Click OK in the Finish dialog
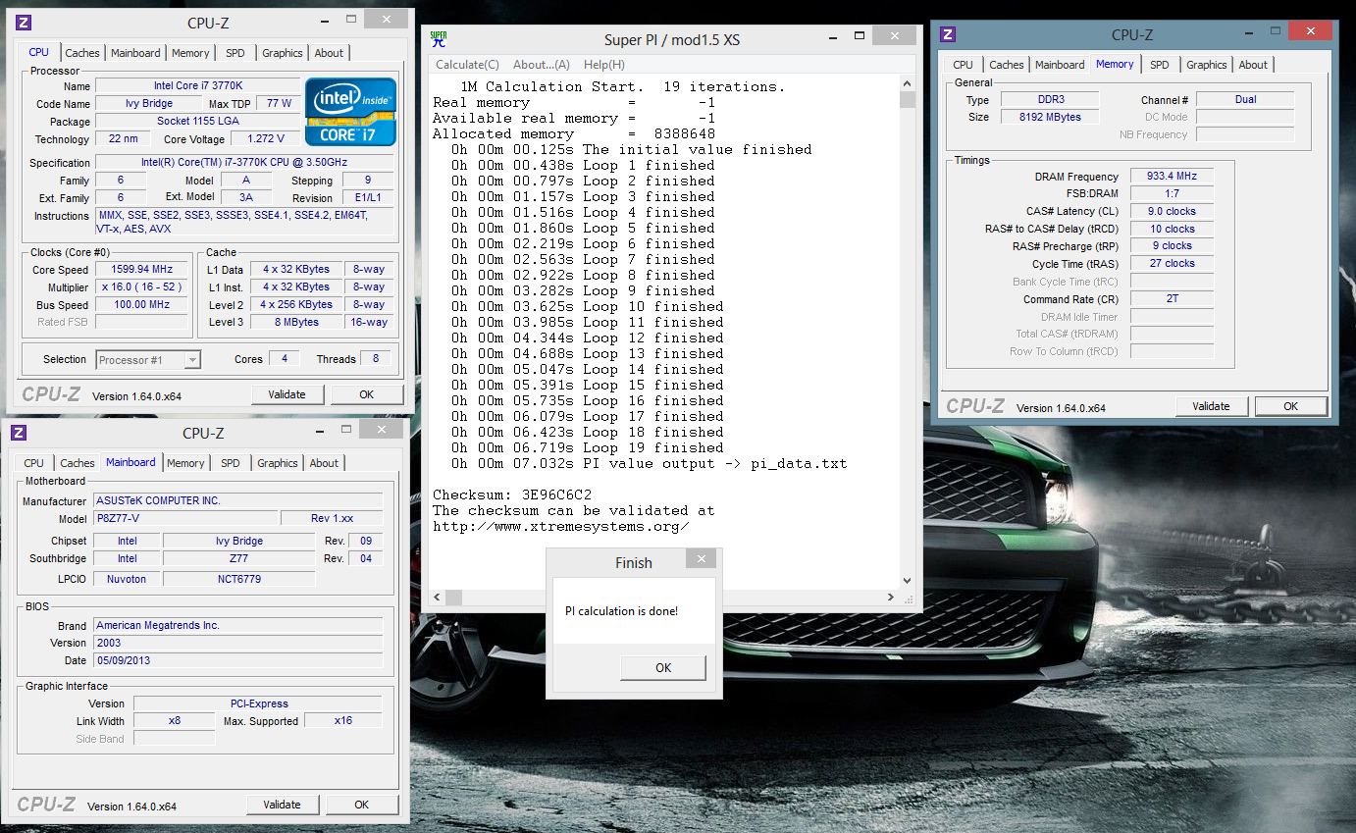Image resolution: width=1356 pixels, height=833 pixels. (663, 667)
